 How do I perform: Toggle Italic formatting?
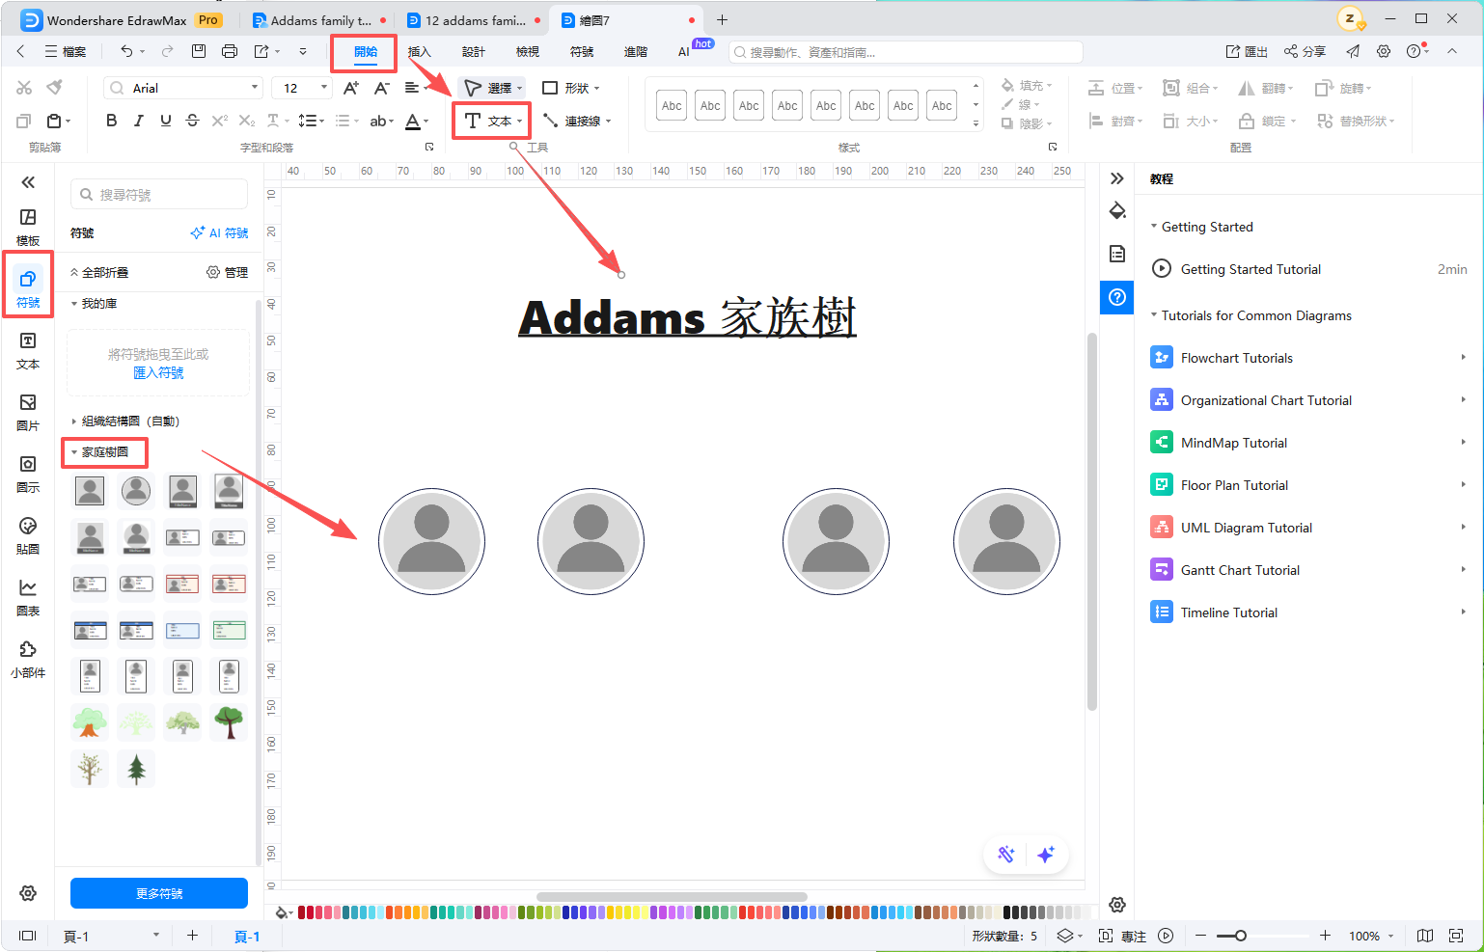tap(139, 121)
